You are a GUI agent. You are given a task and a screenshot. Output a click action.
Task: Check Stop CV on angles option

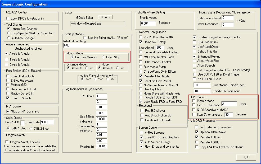(194, 114)
